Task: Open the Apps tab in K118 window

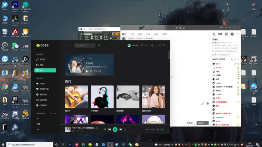Action: [x=156, y=34]
